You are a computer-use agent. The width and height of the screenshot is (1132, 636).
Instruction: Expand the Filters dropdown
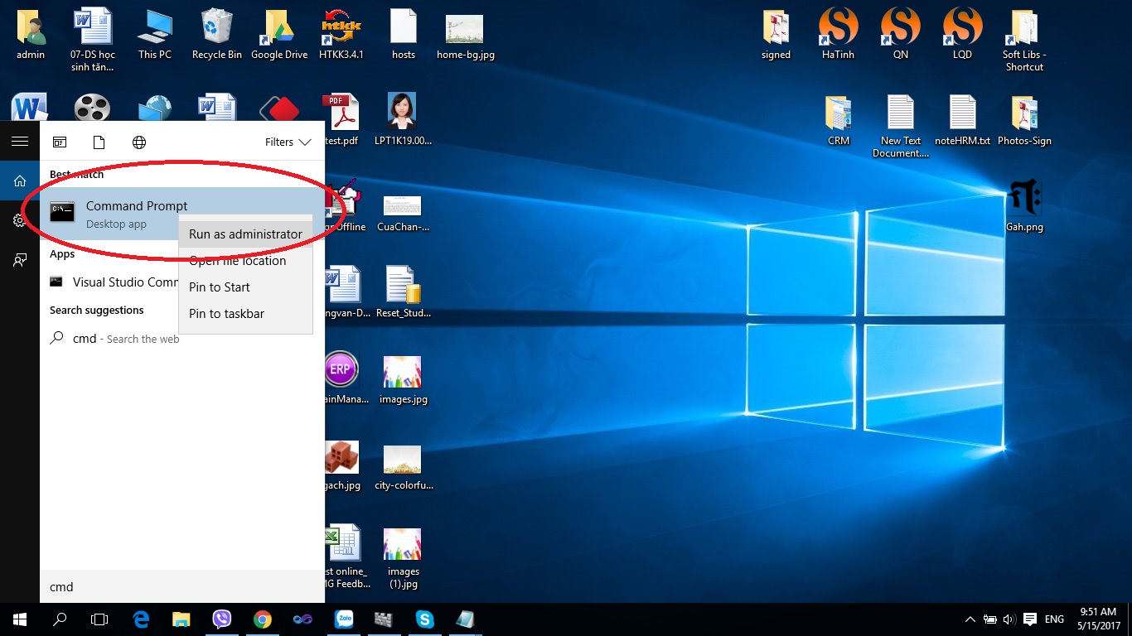tap(288, 142)
